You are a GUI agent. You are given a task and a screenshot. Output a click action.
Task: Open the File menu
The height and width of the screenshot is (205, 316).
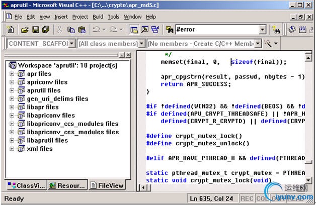point(18,17)
